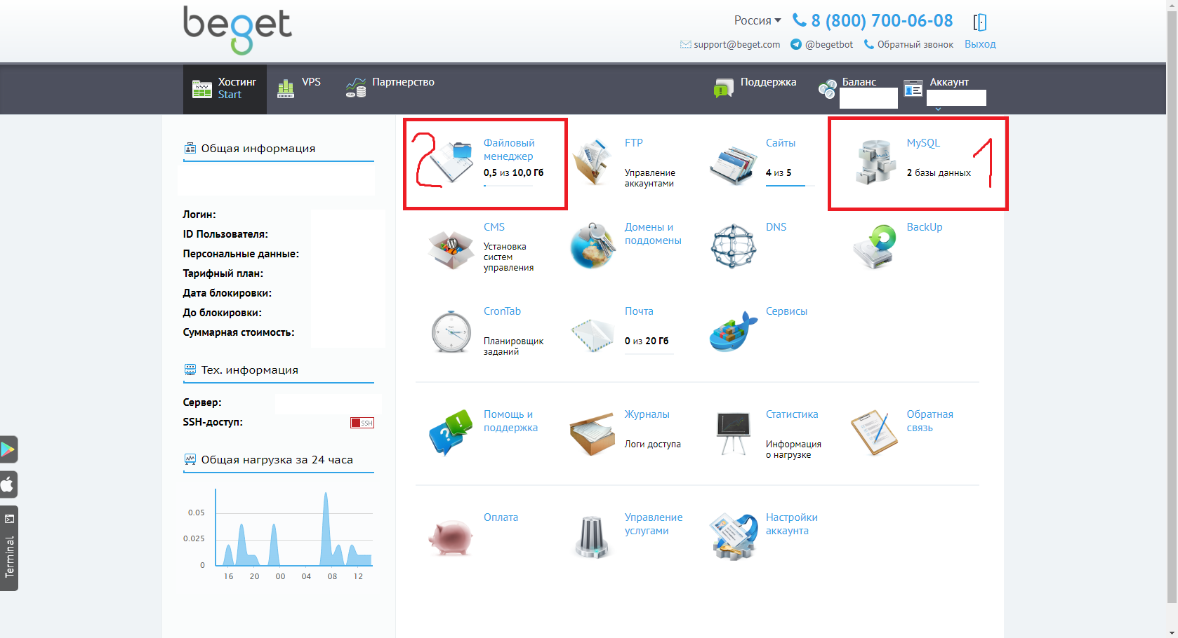
Task: Click the piggy bank Оплата icon
Action: (x=451, y=538)
